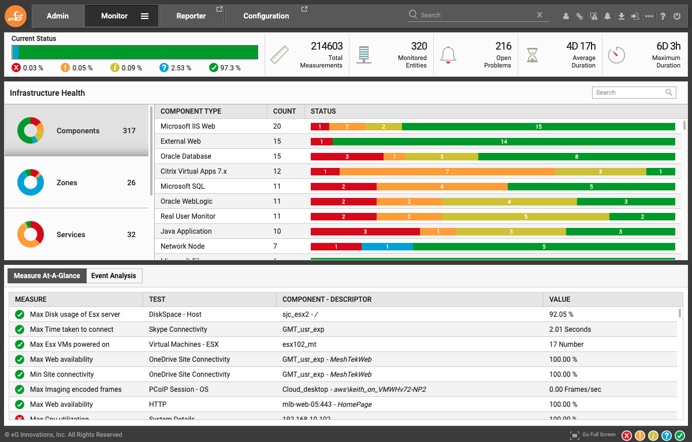This screenshot has width=692, height=442.
Task: Click the green normal filter icon in footer
Action: [x=680, y=436]
